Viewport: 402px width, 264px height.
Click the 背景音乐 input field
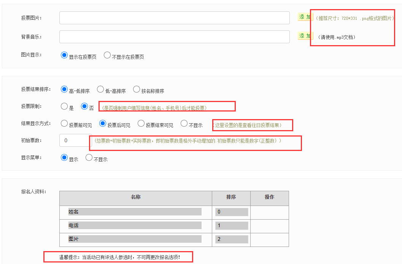tap(174, 37)
